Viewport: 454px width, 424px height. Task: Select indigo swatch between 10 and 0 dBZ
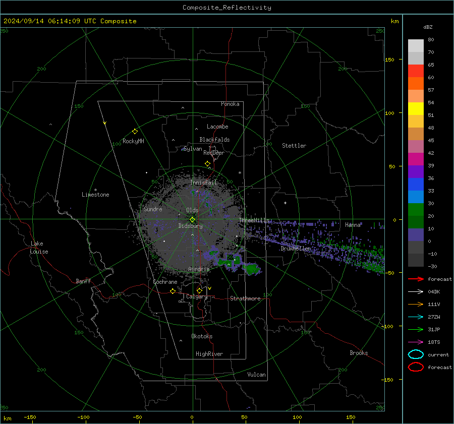[416, 235]
